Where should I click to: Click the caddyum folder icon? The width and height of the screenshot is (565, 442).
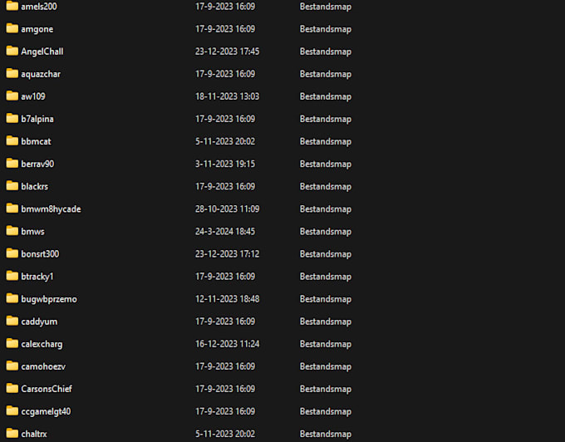(12, 321)
